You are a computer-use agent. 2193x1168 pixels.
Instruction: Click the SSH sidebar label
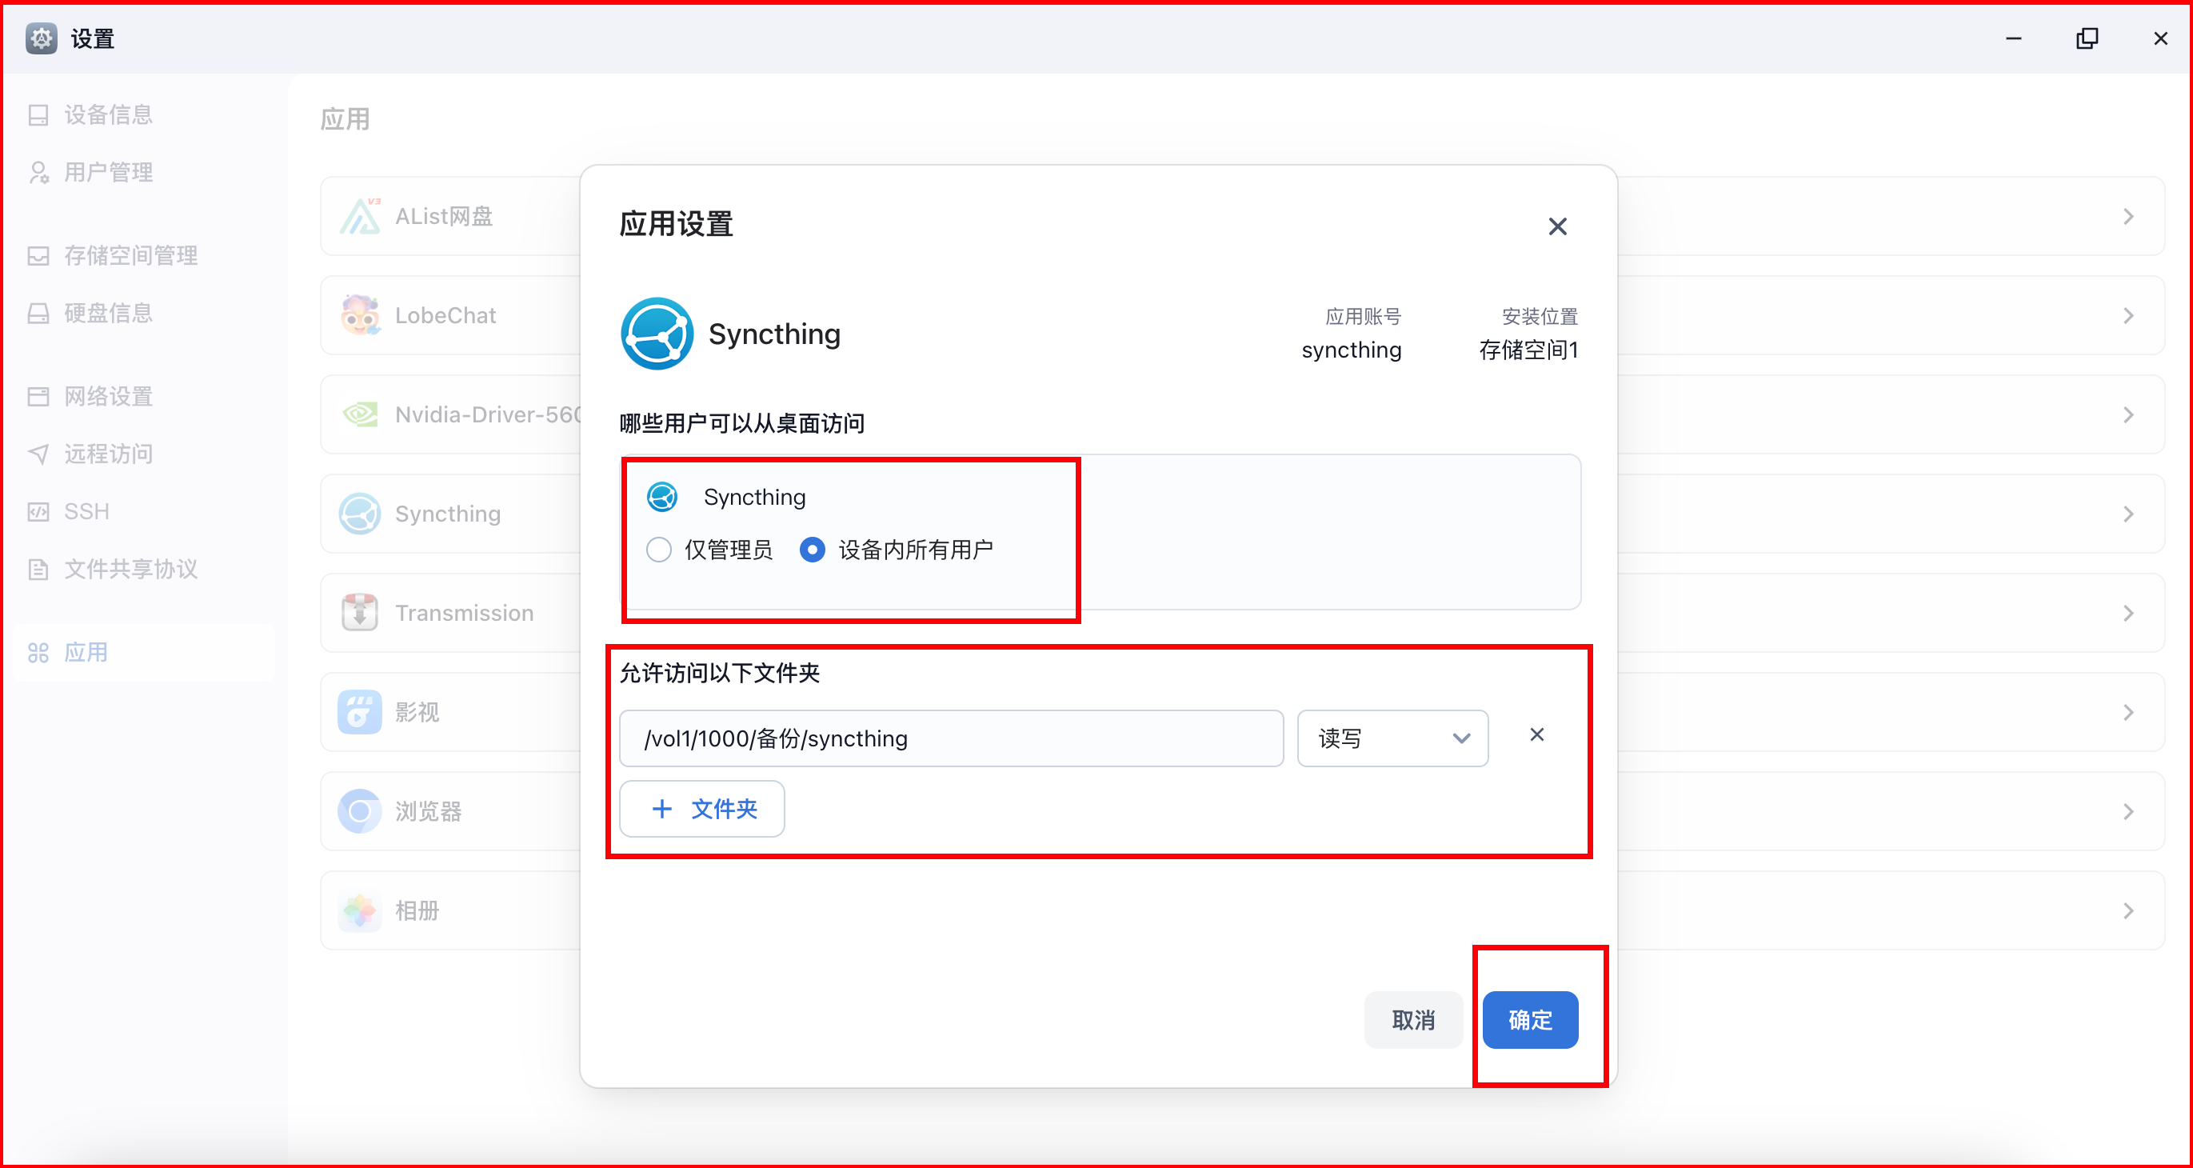(87, 512)
